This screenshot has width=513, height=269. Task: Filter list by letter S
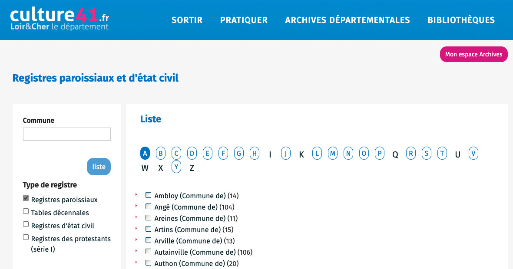[427, 153]
